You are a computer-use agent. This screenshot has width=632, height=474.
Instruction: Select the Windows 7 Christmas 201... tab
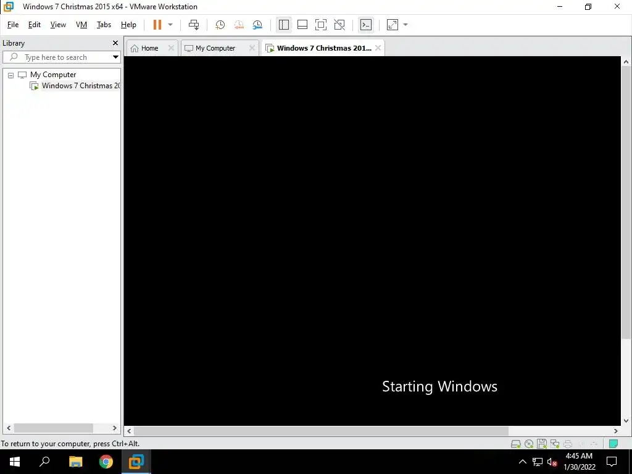[x=318, y=48]
